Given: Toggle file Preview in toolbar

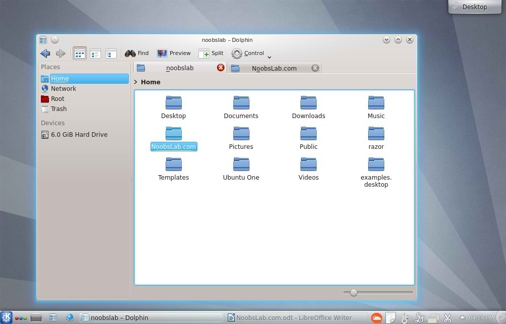Looking at the screenshot, I should 174,53.
